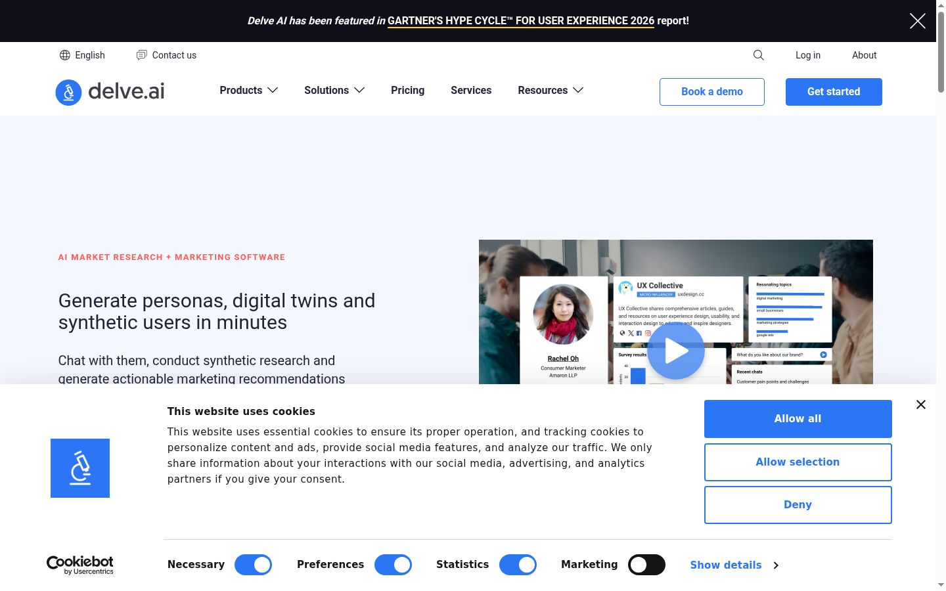Click the delve.ai wordmark text
Screen dimensions: 946x591
pyautogui.click(x=126, y=91)
